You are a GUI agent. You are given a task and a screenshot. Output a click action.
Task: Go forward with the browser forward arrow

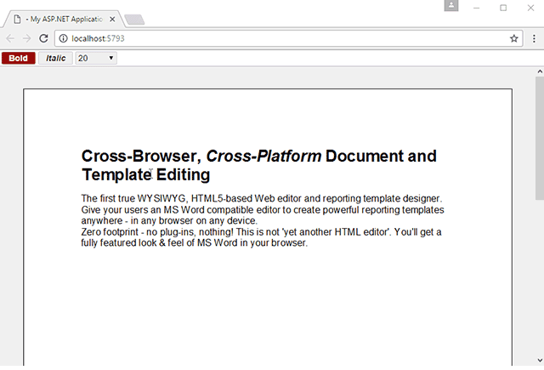coord(26,38)
